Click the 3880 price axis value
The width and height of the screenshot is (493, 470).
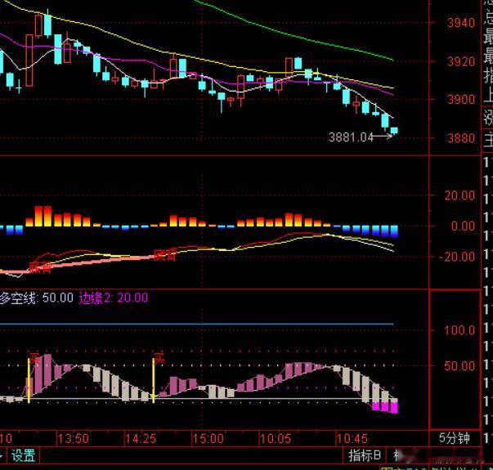(461, 138)
